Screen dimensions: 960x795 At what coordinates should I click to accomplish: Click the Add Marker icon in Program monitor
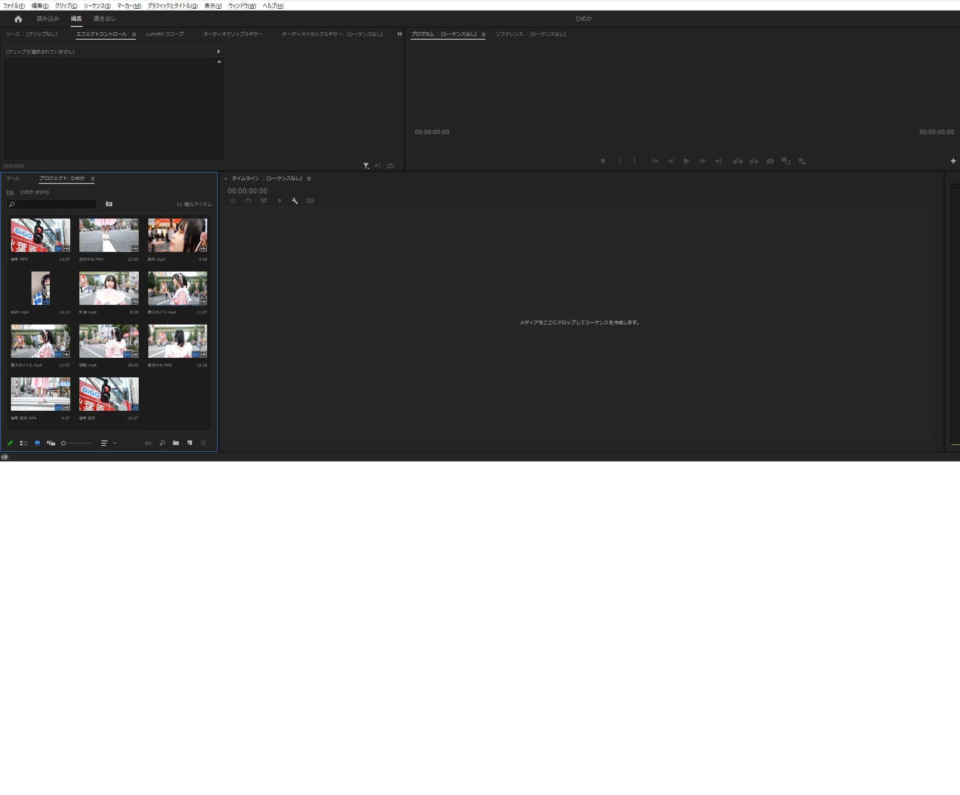(603, 161)
